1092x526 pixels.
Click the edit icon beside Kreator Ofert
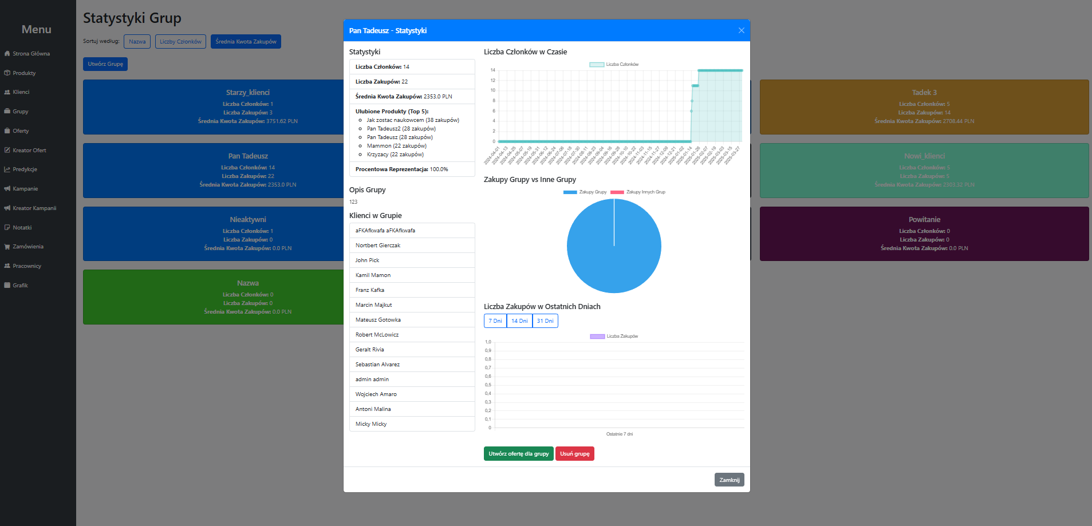7,151
